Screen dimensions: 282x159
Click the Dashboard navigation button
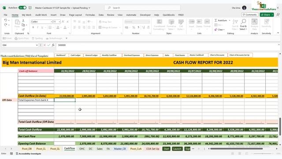61,55
